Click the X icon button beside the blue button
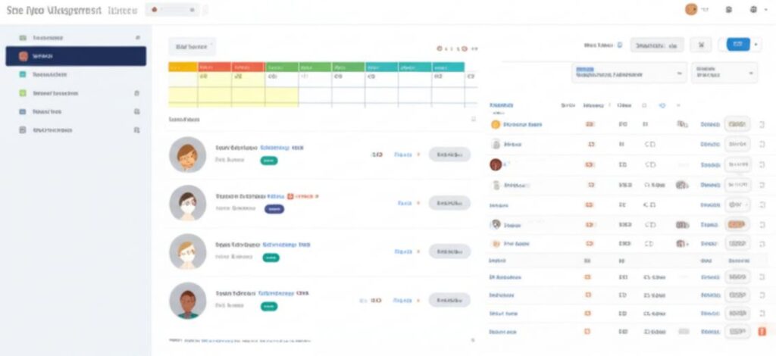The height and width of the screenshot is (356, 776). (x=701, y=45)
